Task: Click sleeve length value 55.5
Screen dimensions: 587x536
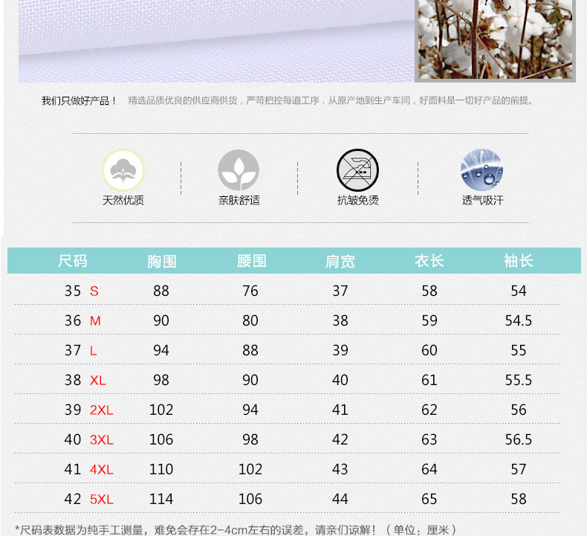Action: 519,381
